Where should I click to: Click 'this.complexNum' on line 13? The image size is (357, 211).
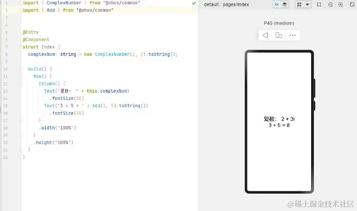tap(107, 91)
